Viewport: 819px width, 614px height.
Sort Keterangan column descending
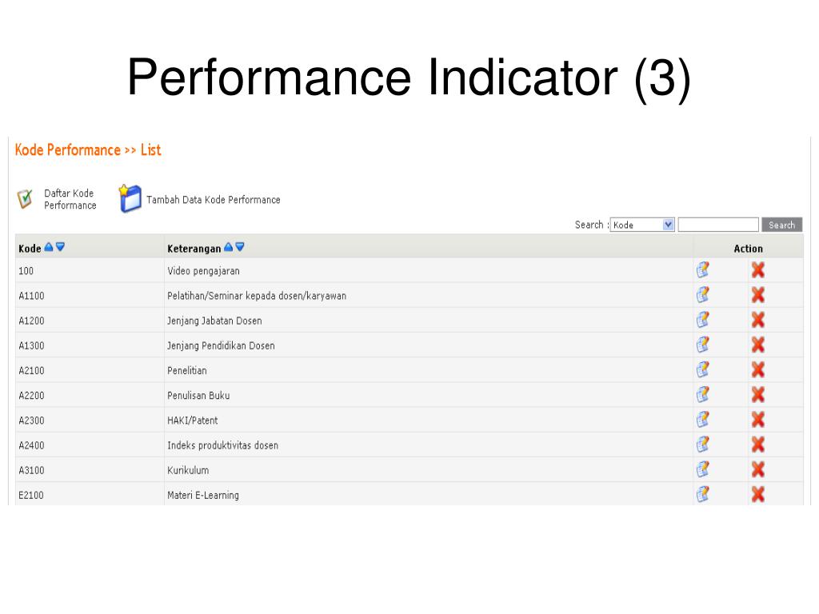tap(240, 247)
